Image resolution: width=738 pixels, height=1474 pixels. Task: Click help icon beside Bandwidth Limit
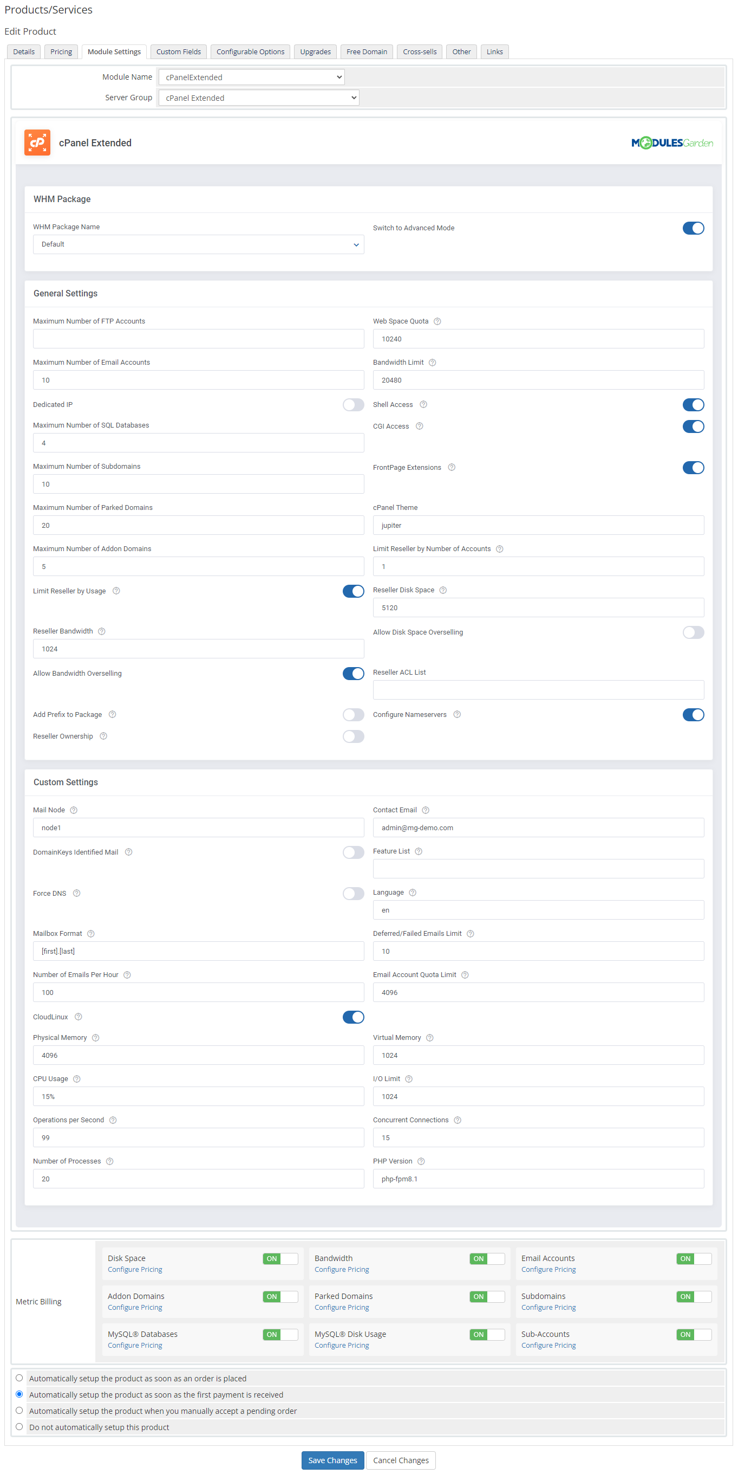432,362
